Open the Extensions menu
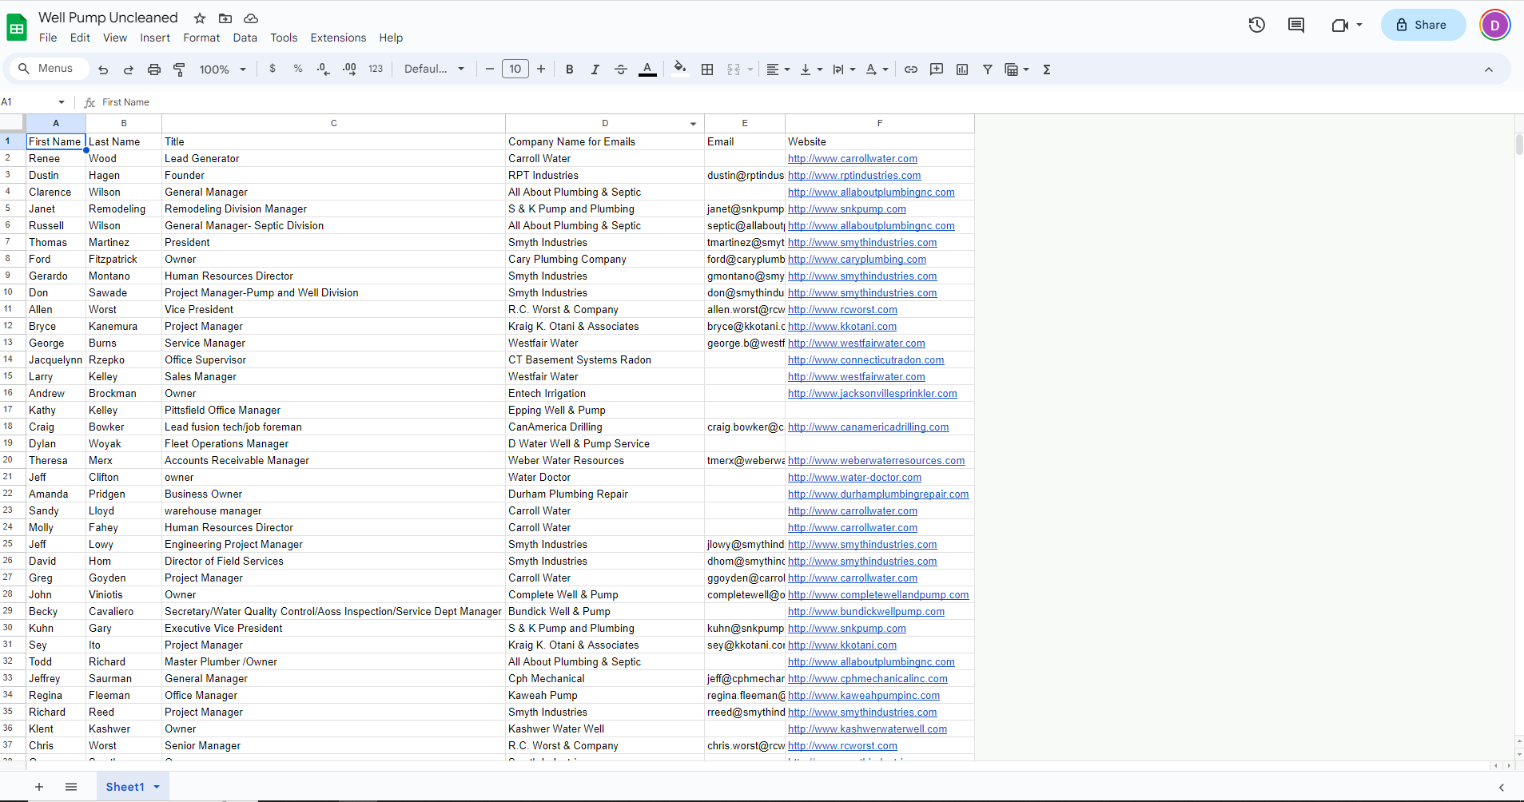Screen dimensions: 1524x802 pos(338,38)
